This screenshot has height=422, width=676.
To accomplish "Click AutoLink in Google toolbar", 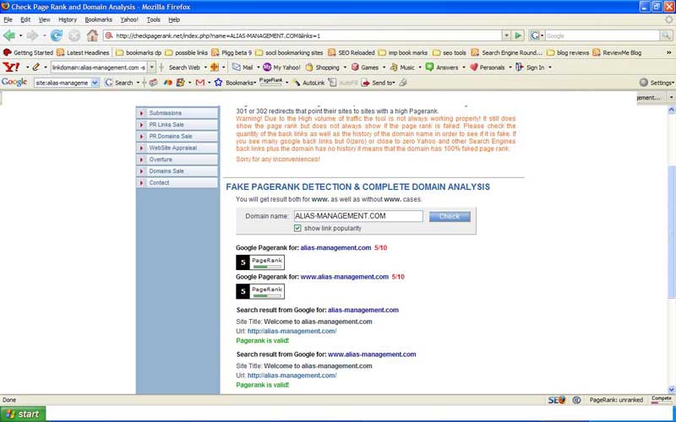I will point(308,83).
